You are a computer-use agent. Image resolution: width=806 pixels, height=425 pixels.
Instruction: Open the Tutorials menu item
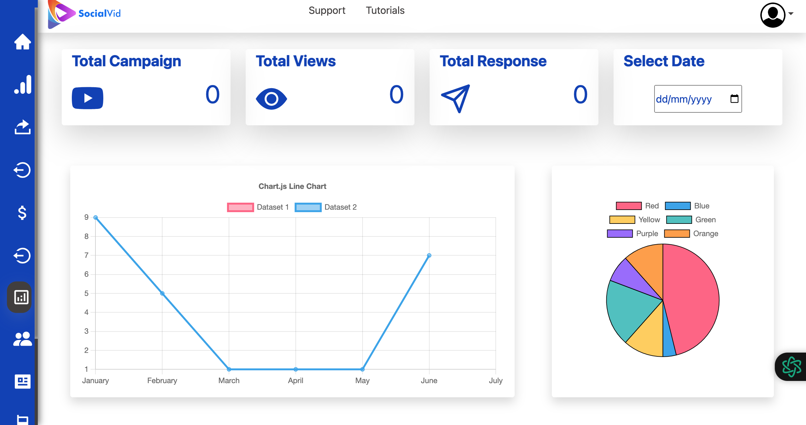coord(385,10)
